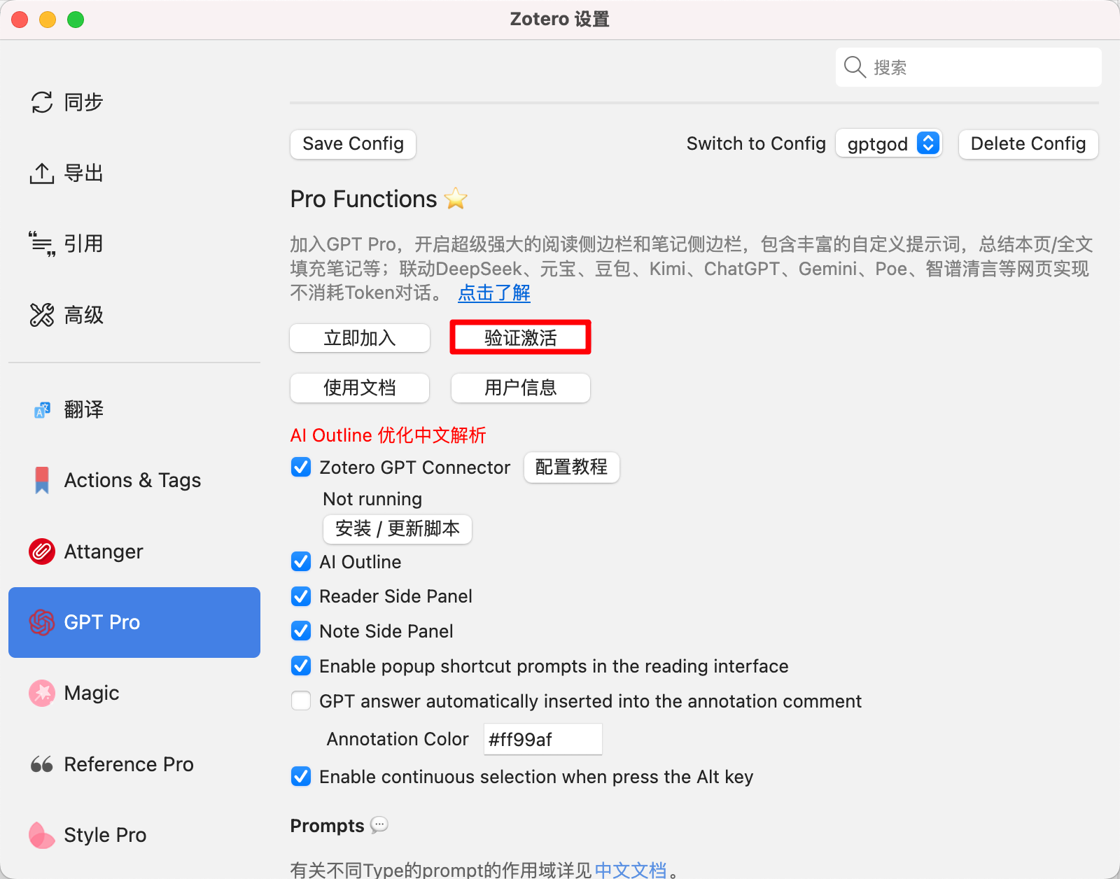Open the 配置教程 button

(572, 467)
